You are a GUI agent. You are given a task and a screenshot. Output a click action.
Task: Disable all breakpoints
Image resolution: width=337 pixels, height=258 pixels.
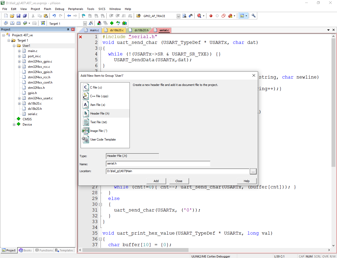click(x=224, y=16)
